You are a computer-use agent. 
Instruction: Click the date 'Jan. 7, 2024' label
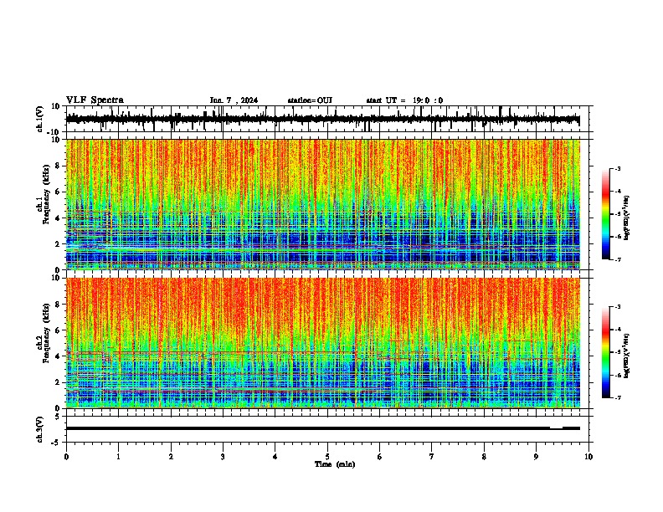pos(234,100)
